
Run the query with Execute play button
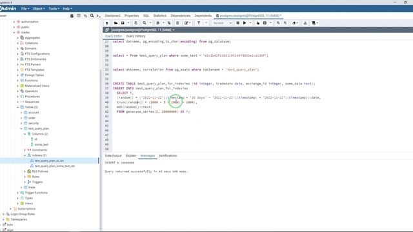coord(245,23)
